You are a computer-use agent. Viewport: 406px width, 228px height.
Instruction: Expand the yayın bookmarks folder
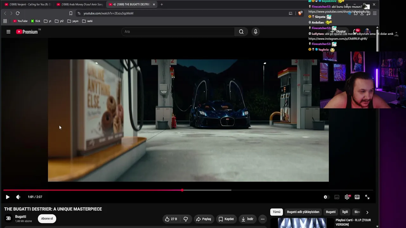tap(73, 21)
